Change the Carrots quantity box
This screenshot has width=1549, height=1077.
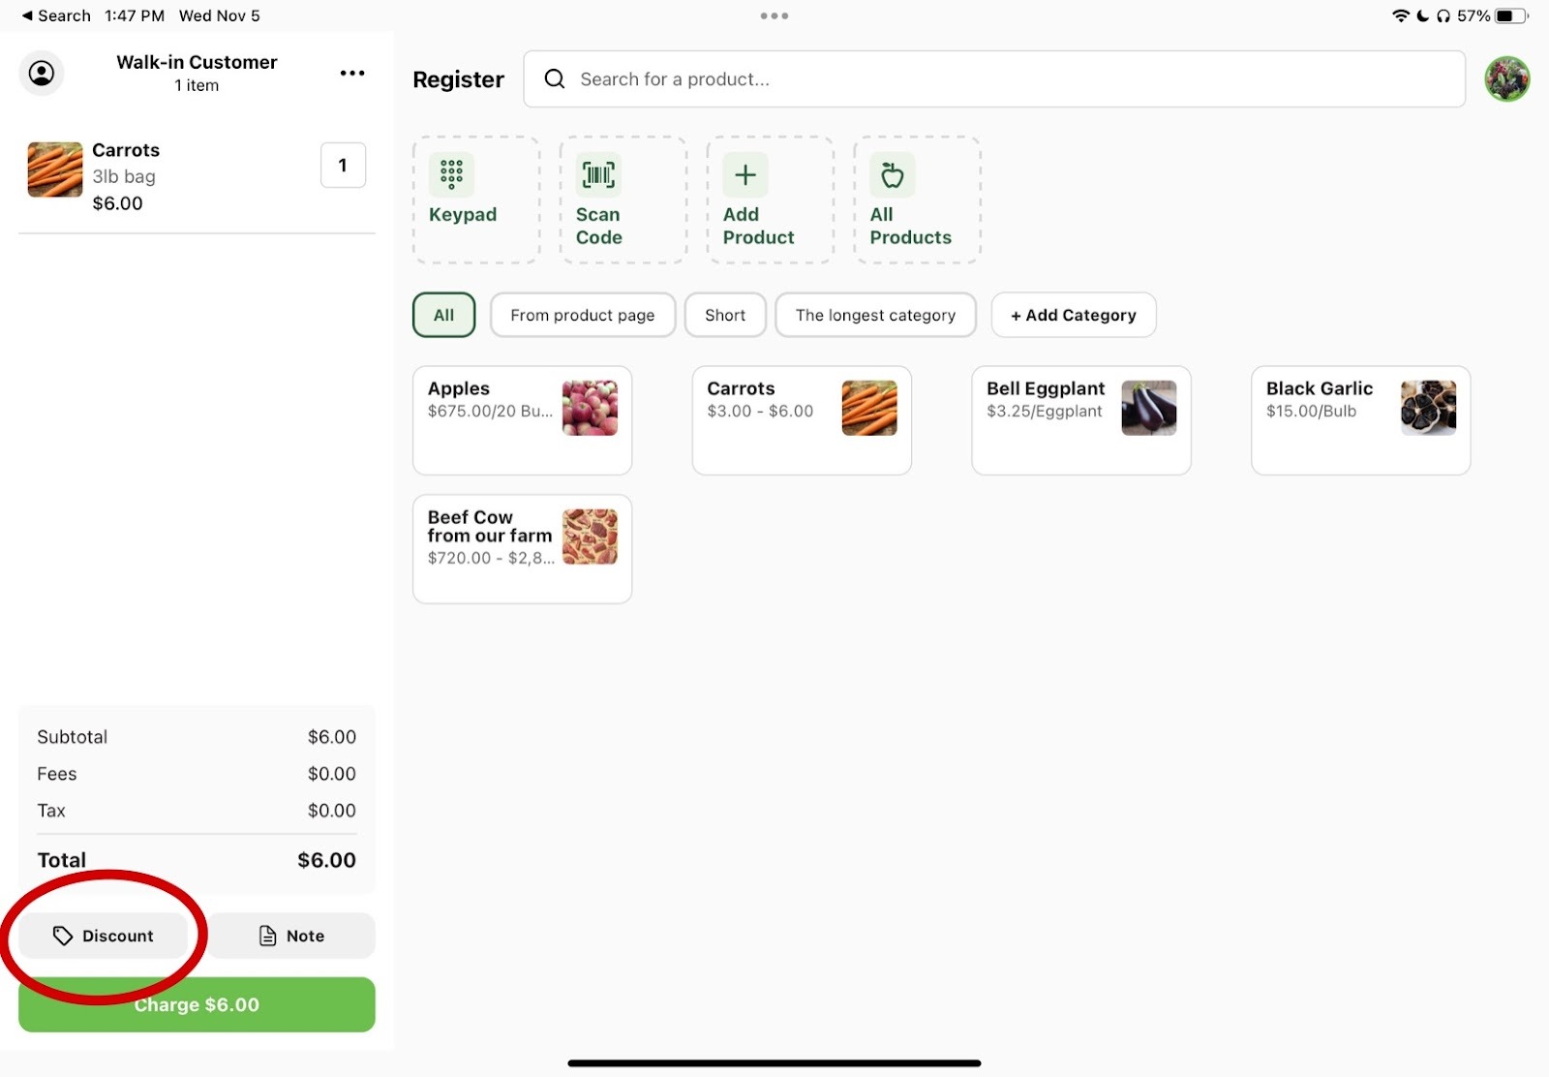(343, 166)
